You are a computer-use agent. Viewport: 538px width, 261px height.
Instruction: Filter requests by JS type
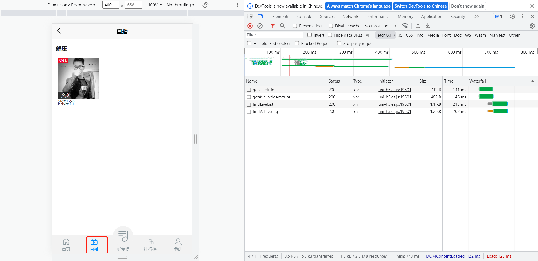tap(400, 35)
